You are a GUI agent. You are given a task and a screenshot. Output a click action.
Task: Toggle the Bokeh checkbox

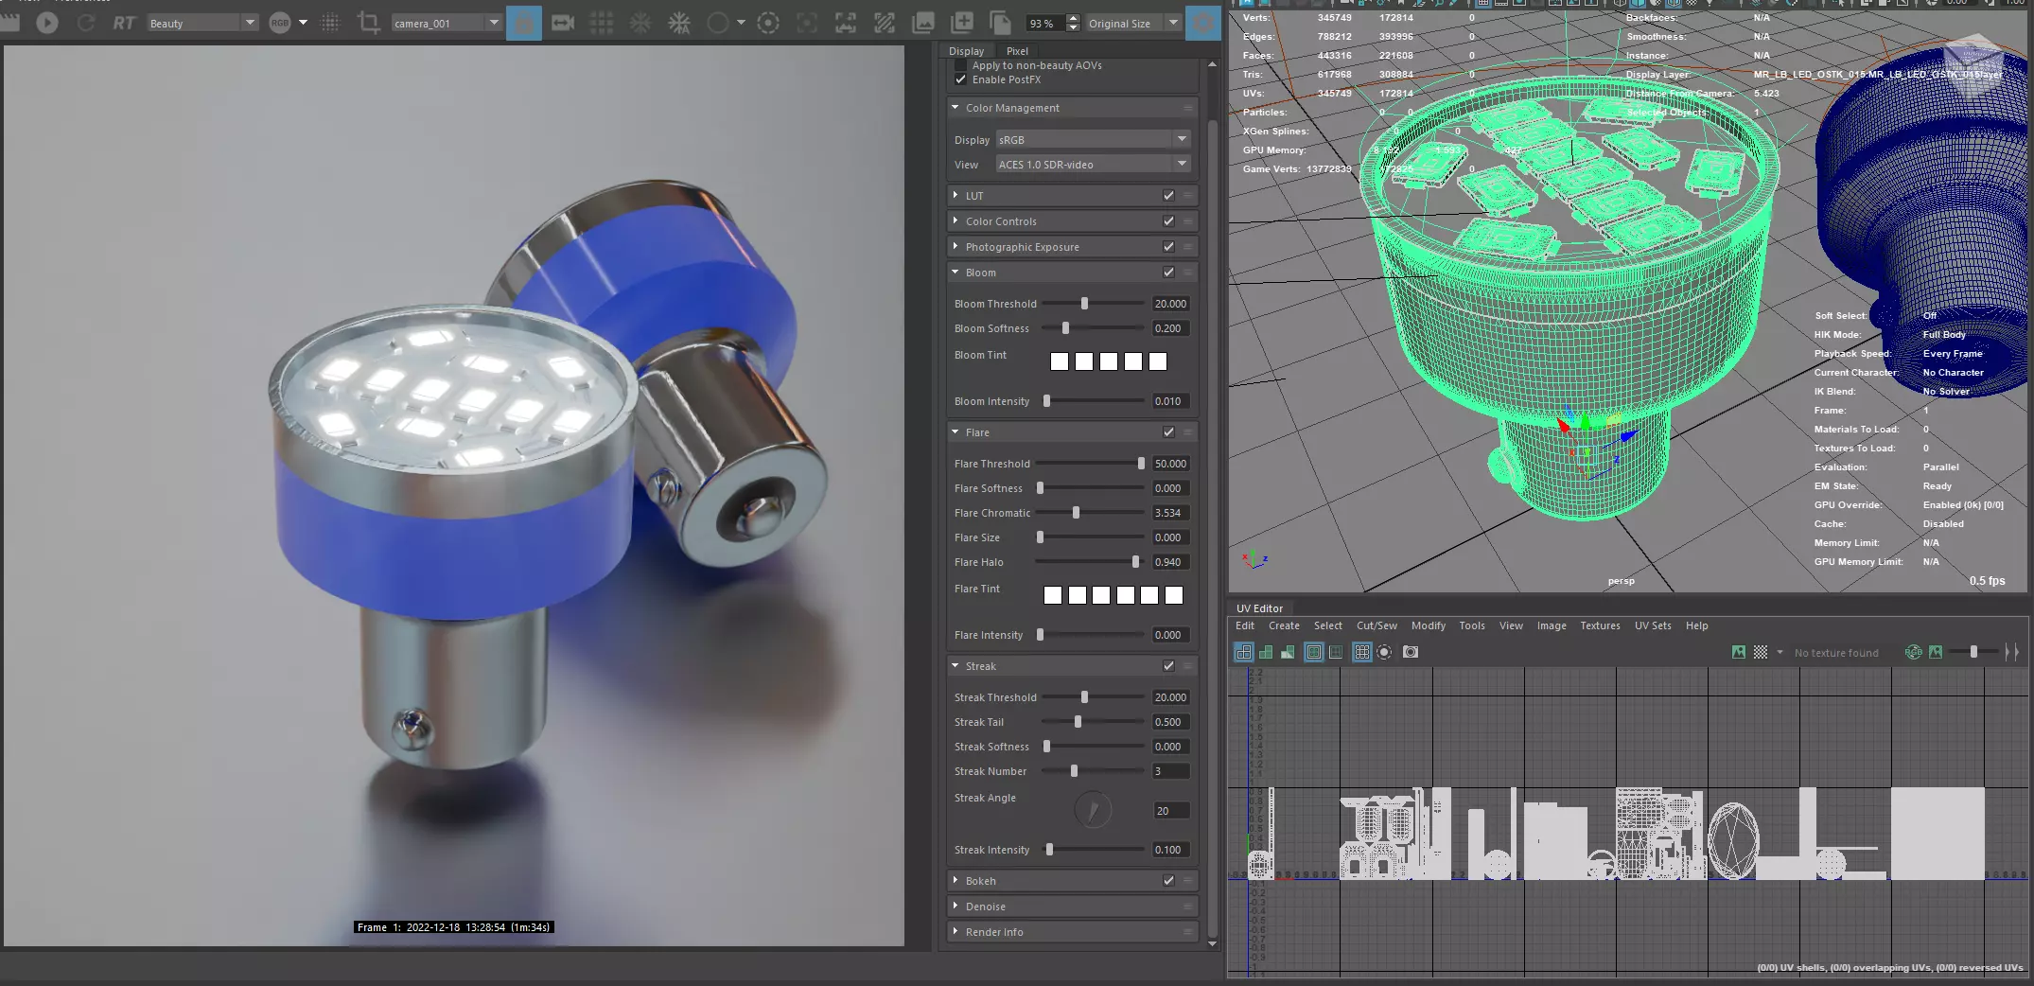pyautogui.click(x=1168, y=881)
